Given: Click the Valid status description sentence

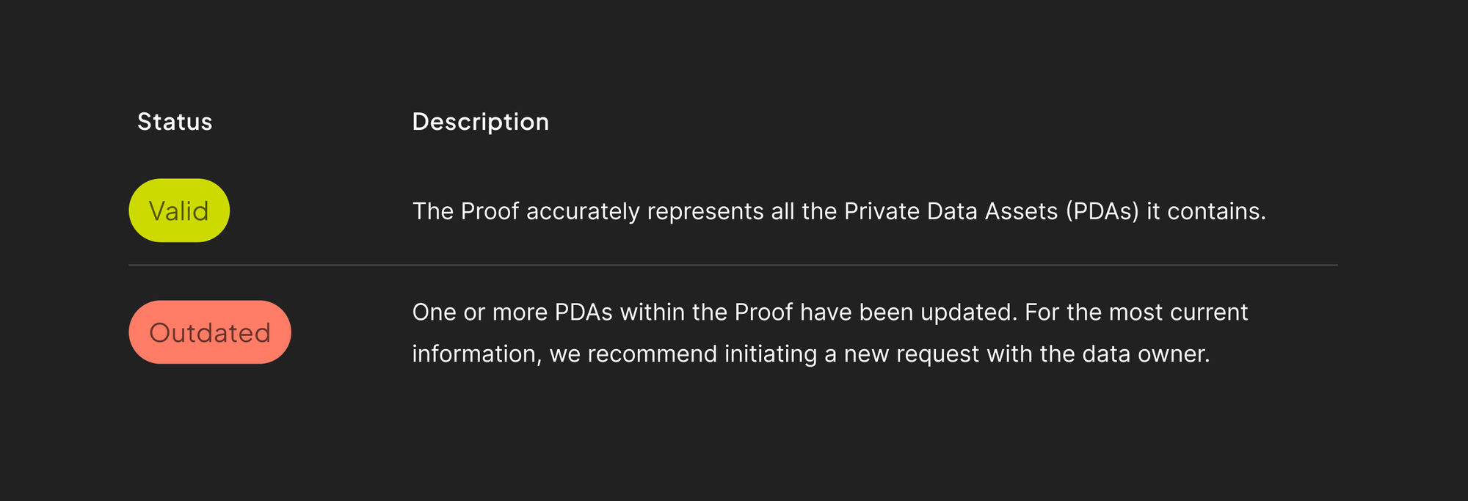Looking at the screenshot, I should (838, 211).
